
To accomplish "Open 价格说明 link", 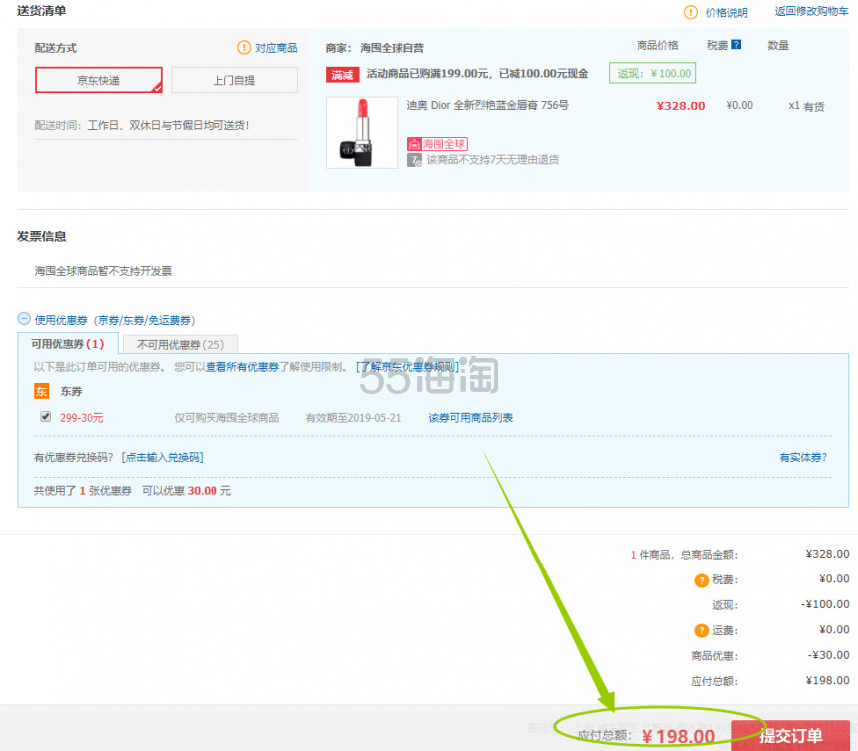I will [x=726, y=13].
